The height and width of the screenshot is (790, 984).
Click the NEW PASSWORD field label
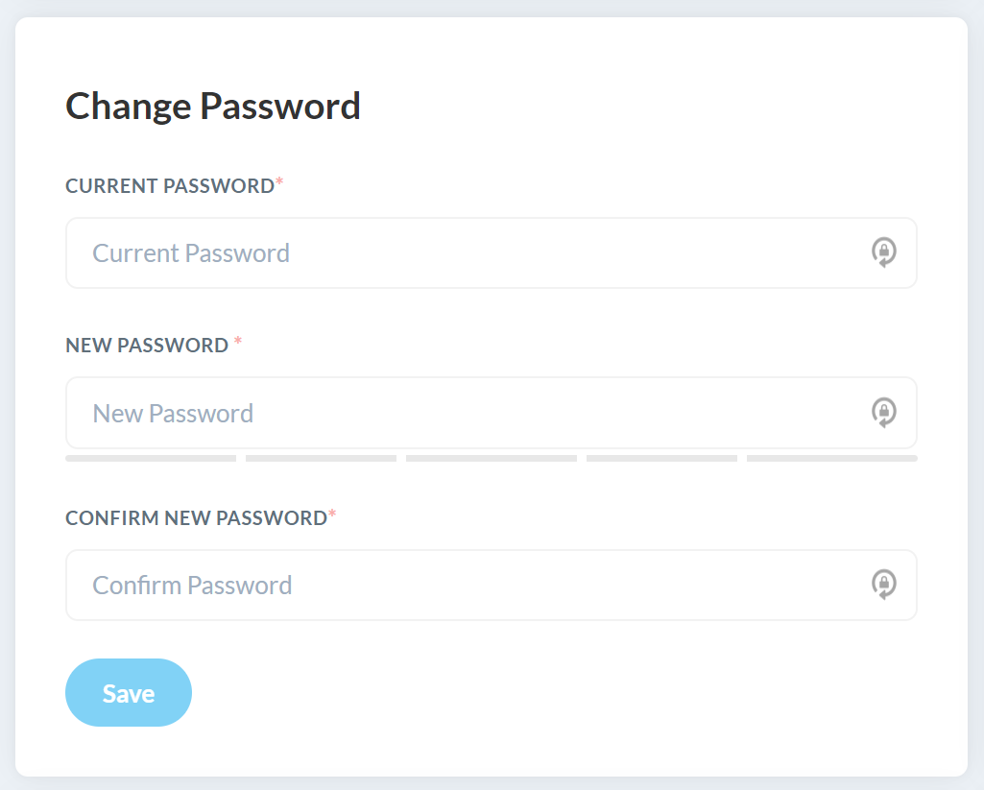point(147,346)
